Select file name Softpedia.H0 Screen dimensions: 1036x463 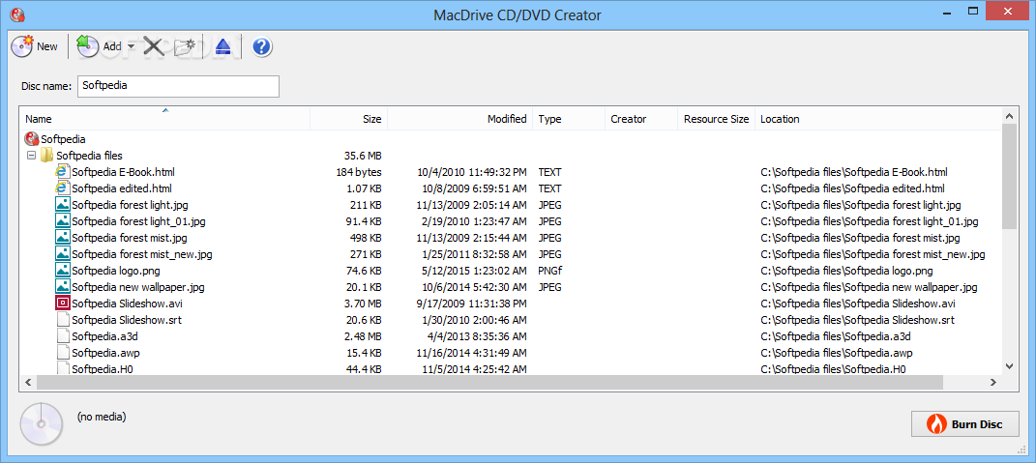(x=103, y=370)
